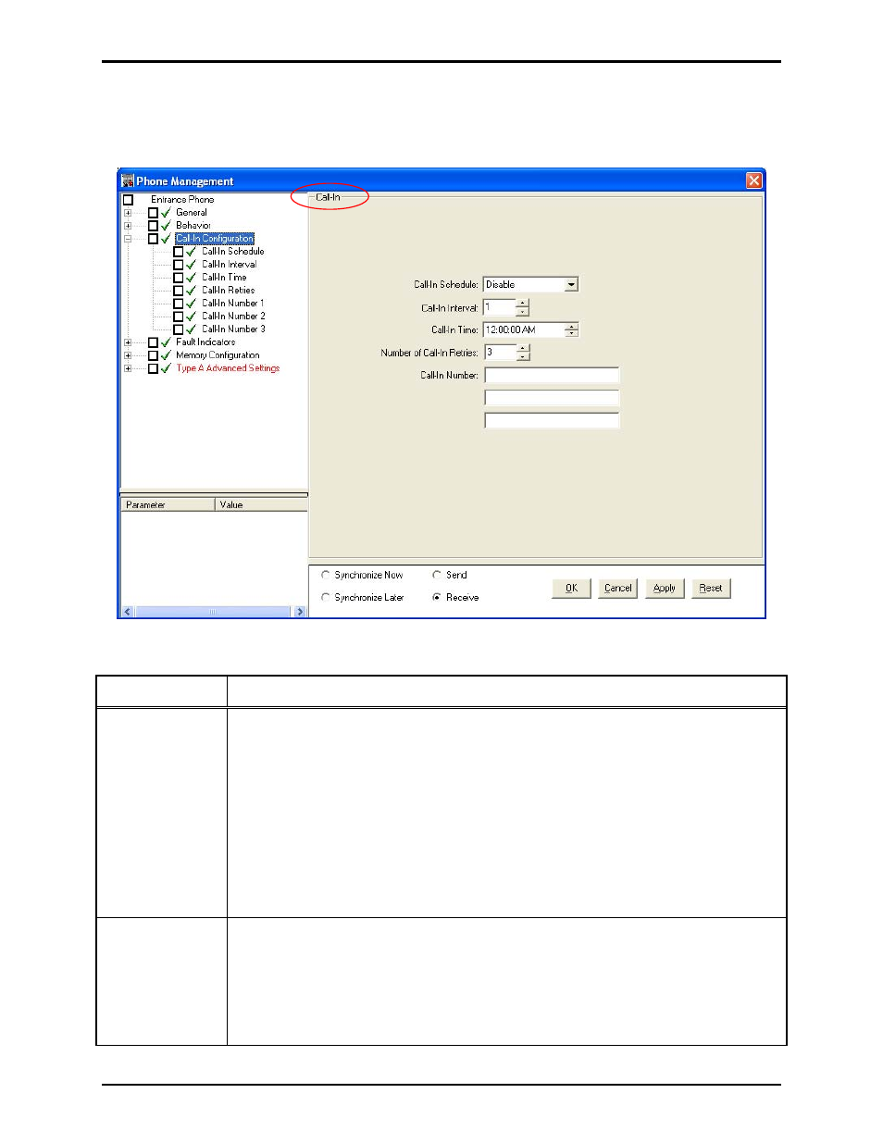883x1143 pixels.
Task: Select Call-In Number 2 tree item
Action: click(234, 317)
